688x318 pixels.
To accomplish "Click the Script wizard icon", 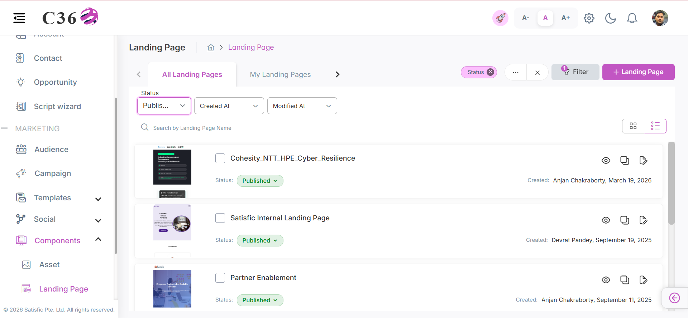I will [21, 106].
